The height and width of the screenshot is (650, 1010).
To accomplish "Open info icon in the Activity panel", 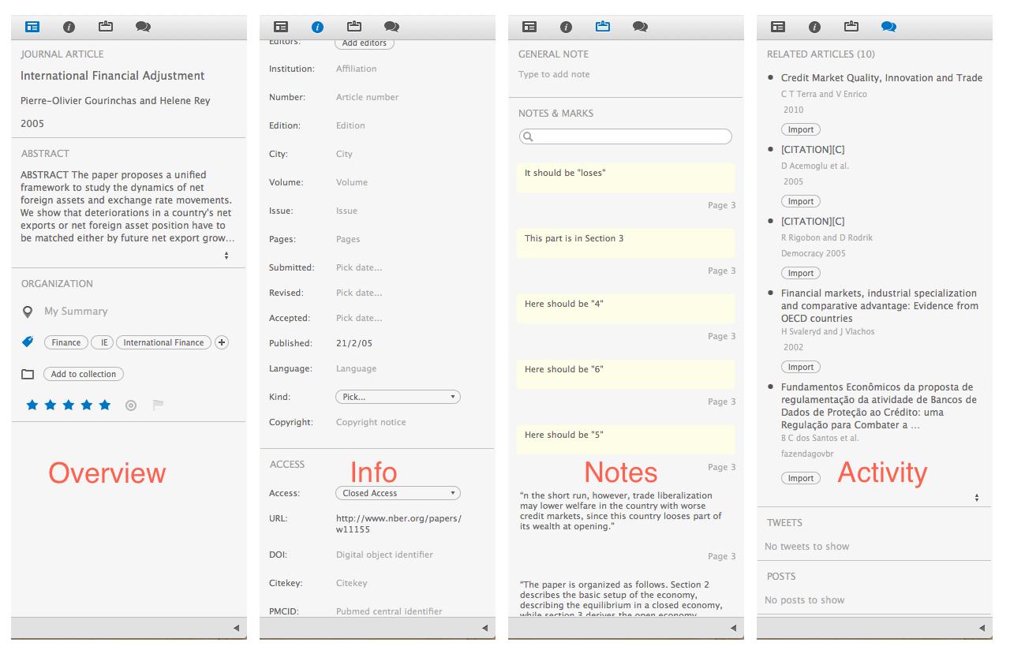I will pyautogui.click(x=814, y=27).
